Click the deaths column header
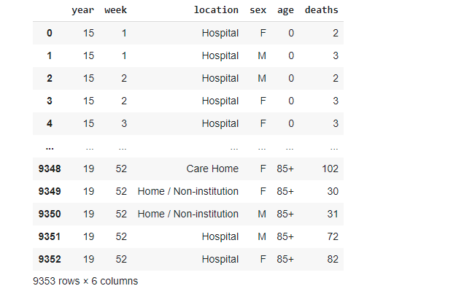Screen dimensions: 464x294 (321, 10)
